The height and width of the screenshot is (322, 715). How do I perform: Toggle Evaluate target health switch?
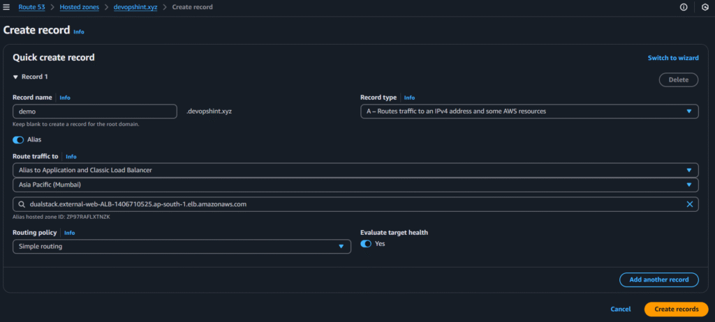(x=366, y=244)
